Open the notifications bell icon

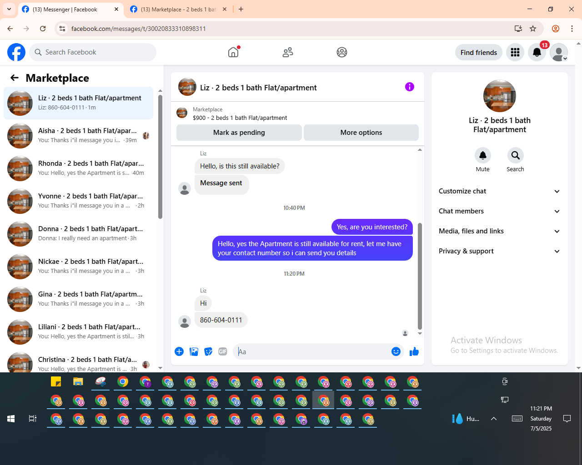(x=537, y=52)
